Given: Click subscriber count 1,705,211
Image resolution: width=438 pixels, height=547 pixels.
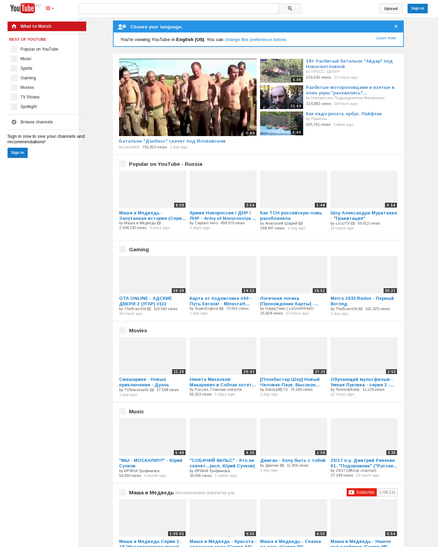Looking at the screenshot, I should click(387, 492).
